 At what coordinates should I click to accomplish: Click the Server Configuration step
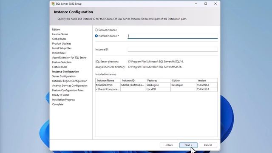pyautogui.click(x=64, y=76)
